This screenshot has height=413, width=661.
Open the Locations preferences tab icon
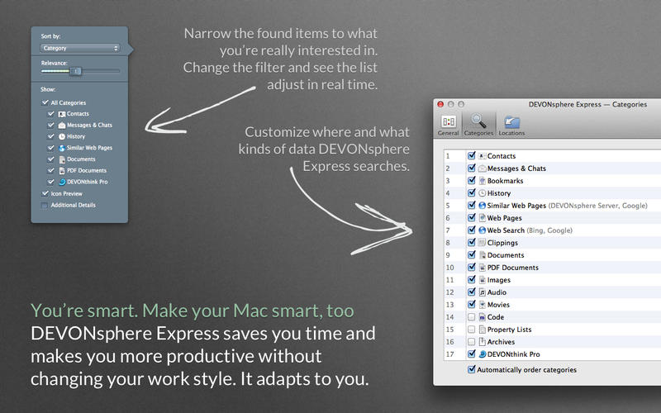coord(511,121)
